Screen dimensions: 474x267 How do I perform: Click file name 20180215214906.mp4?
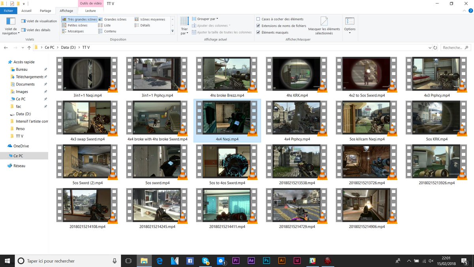pos(367,227)
